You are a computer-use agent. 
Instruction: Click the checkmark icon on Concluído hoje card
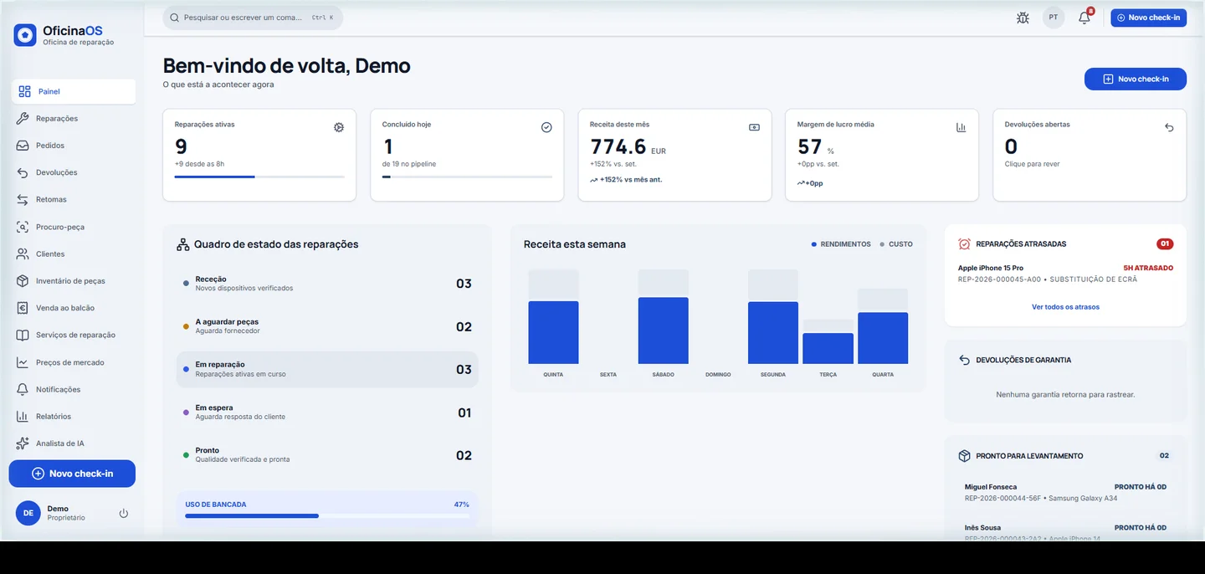point(546,127)
